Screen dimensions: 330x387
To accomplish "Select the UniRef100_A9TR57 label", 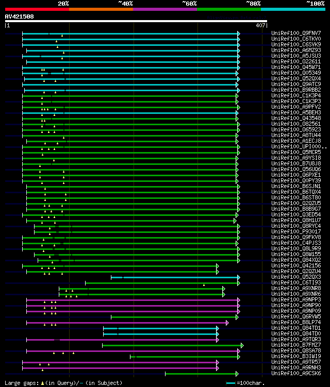I will (x=296, y=362).
